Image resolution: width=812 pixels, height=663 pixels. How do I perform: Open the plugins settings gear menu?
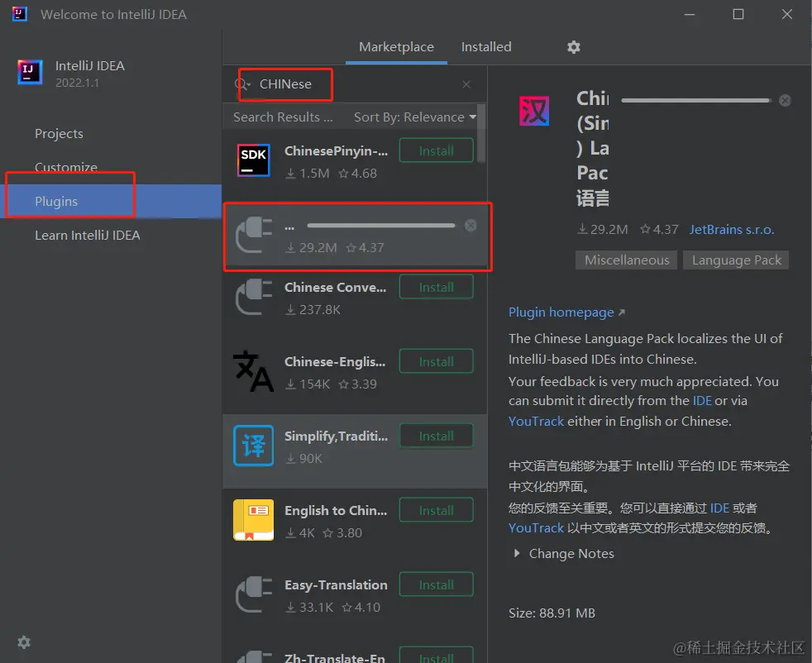[x=573, y=47]
